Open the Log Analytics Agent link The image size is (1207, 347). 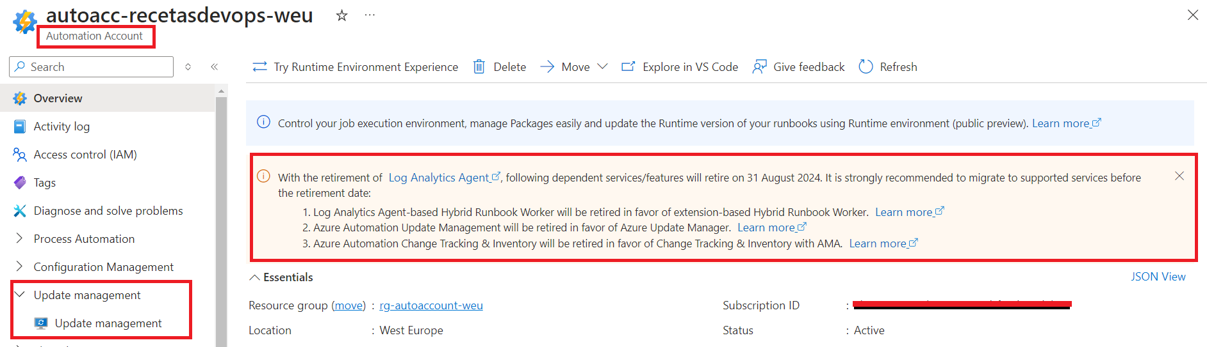pos(444,178)
